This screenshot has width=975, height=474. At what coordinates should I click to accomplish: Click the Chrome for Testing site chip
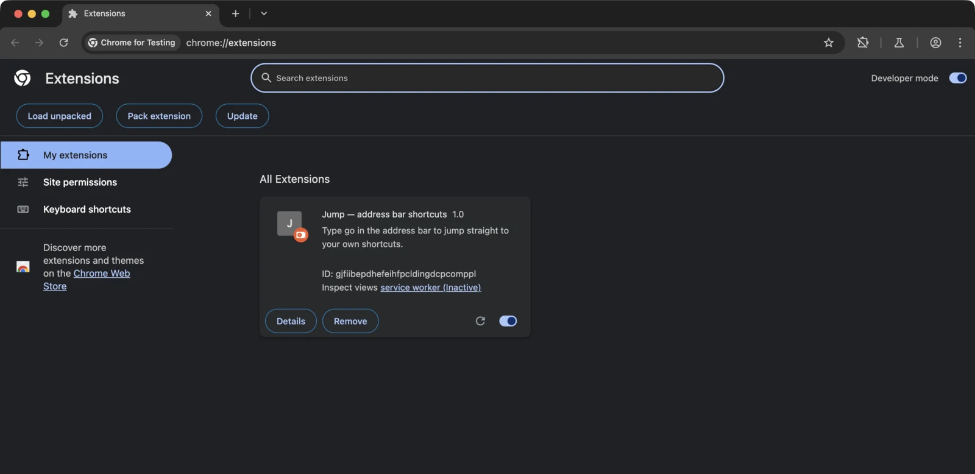132,43
